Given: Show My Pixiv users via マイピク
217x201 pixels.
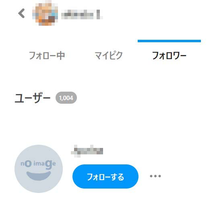Looking at the screenshot, I should pos(109,55).
